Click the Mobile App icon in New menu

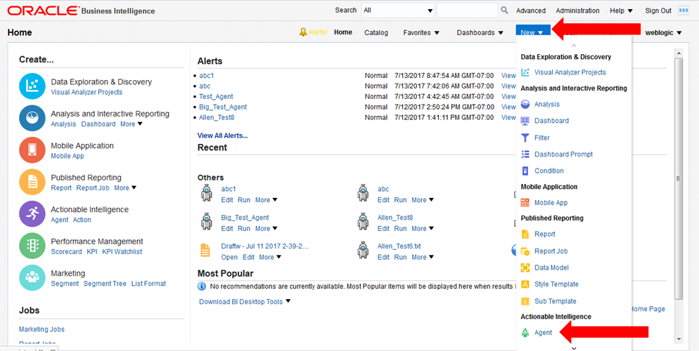click(x=525, y=202)
